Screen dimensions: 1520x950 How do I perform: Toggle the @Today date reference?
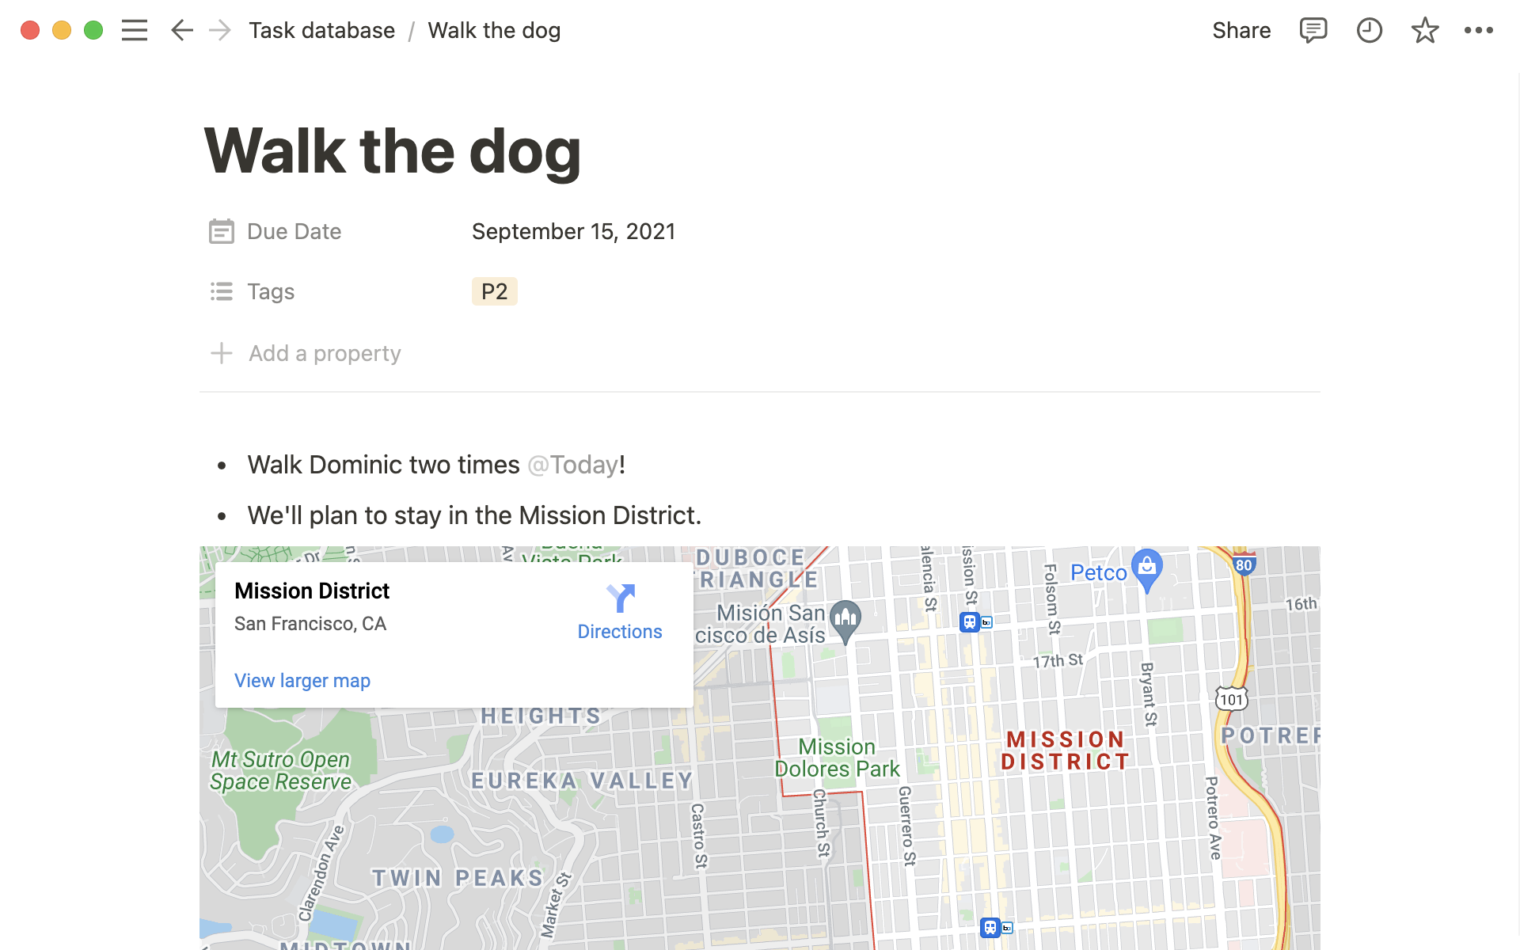[x=570, y=464]
